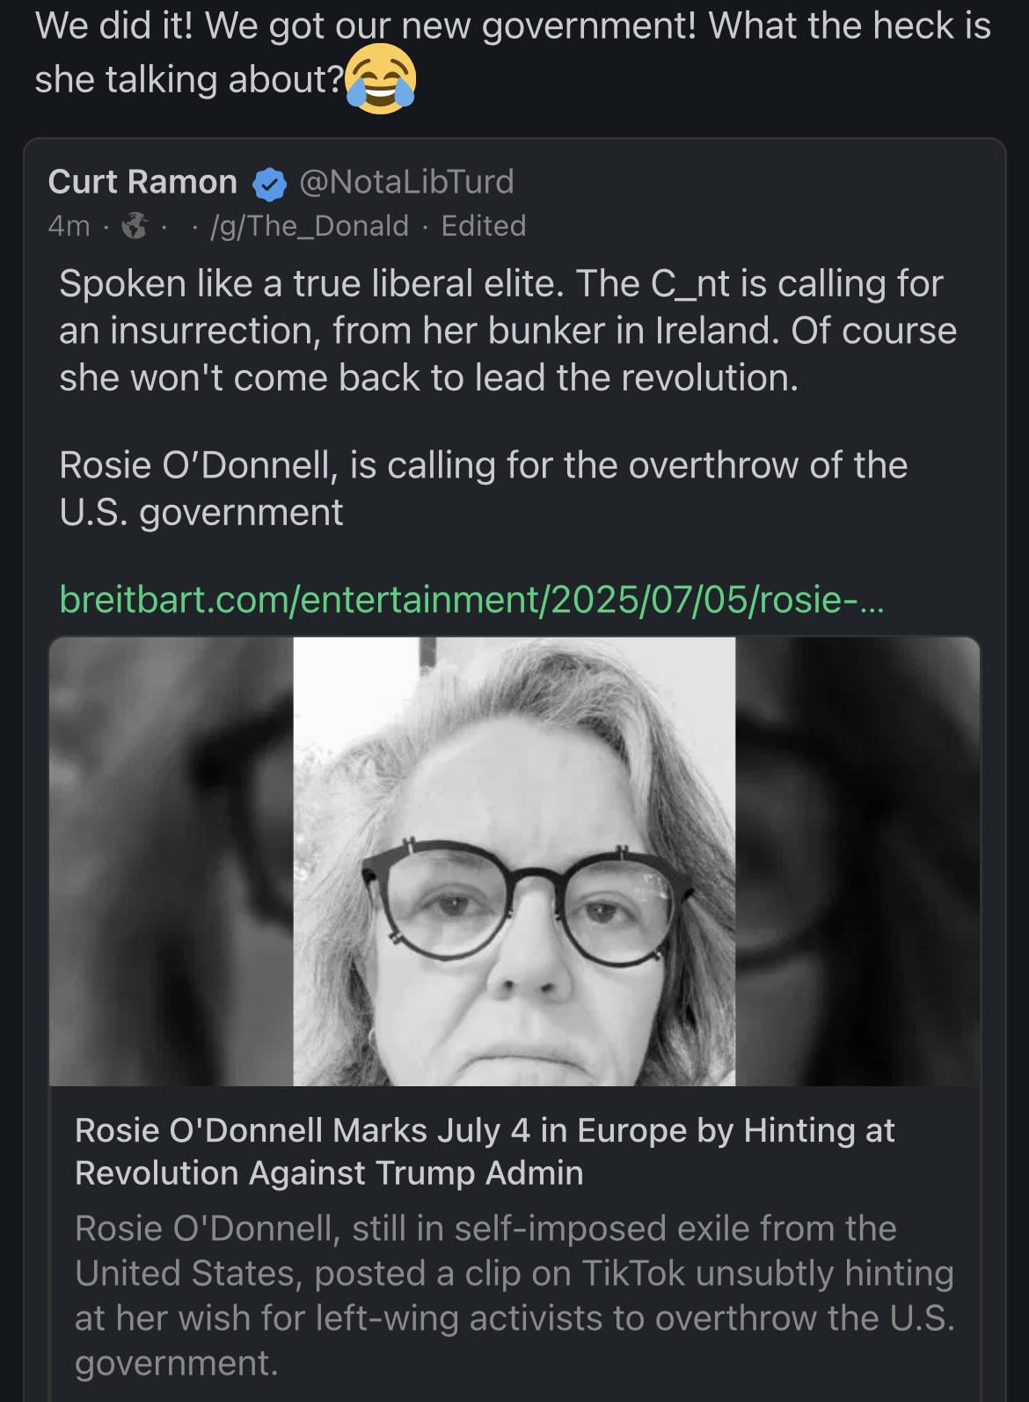
Task: Click the 'she talking about?' text line
Action: pos(189,80)
